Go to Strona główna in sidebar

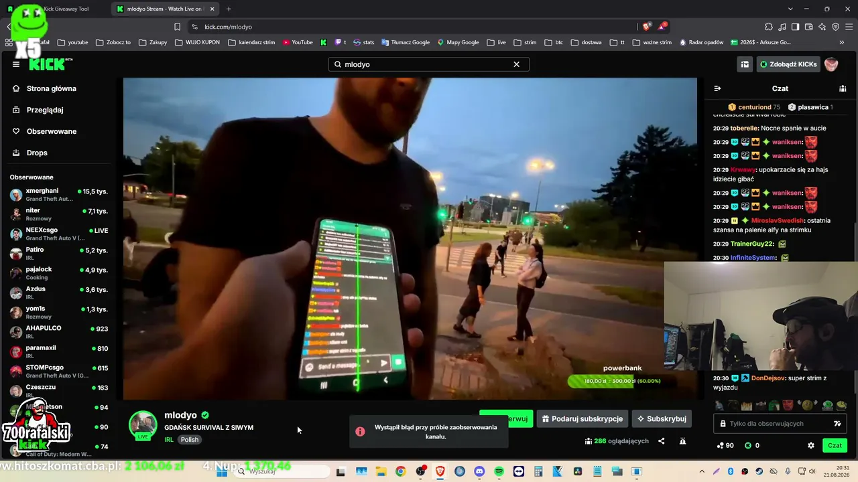click(51, 88)
